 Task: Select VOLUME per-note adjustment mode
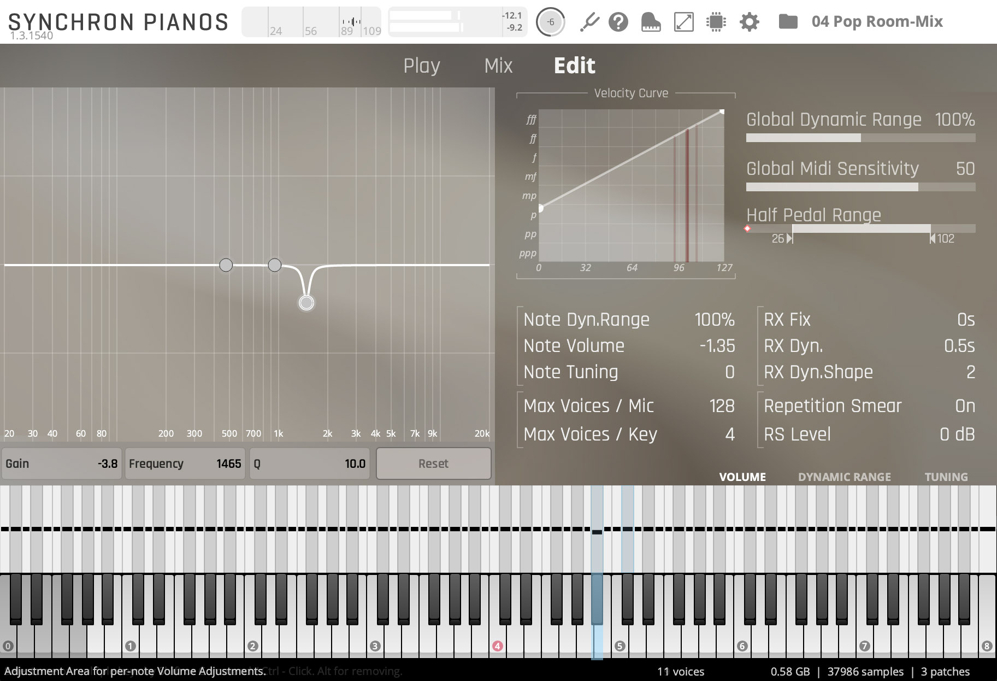[x=742, y=477]
